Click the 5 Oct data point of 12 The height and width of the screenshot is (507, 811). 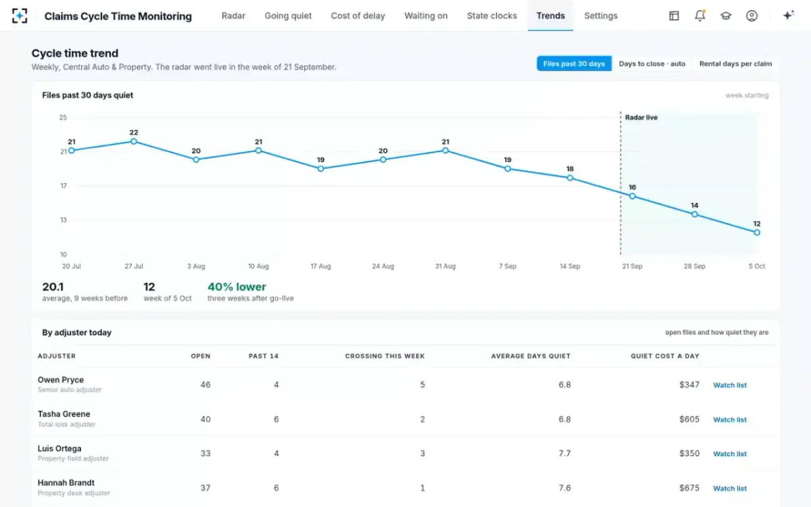[757, 232]
